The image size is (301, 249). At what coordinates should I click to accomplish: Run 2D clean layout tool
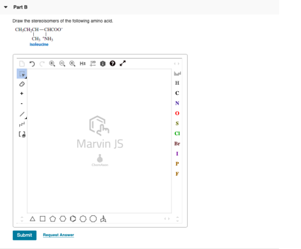coord(92,63)
